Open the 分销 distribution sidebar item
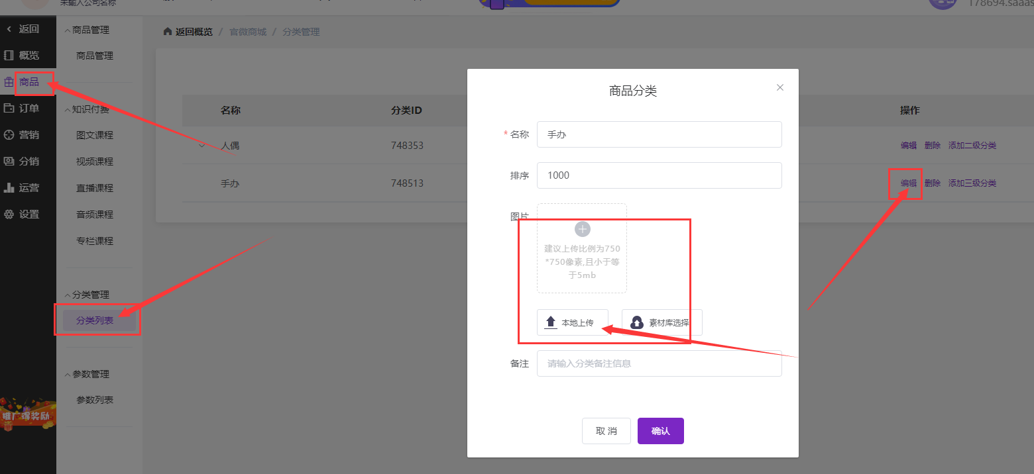Image resolution: width=1034 pixels, height=474 pixels. click(x=28, y=162)
